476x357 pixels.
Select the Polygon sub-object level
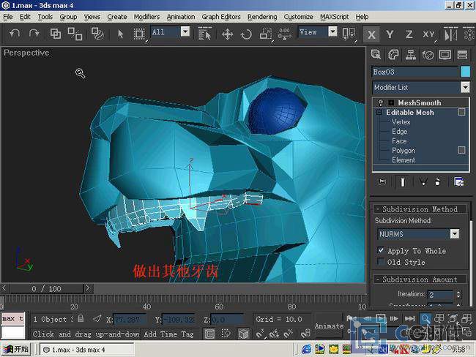[404, 151]
